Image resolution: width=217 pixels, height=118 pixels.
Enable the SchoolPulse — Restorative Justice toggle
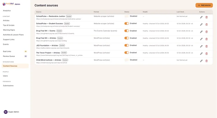click(127, 16)
